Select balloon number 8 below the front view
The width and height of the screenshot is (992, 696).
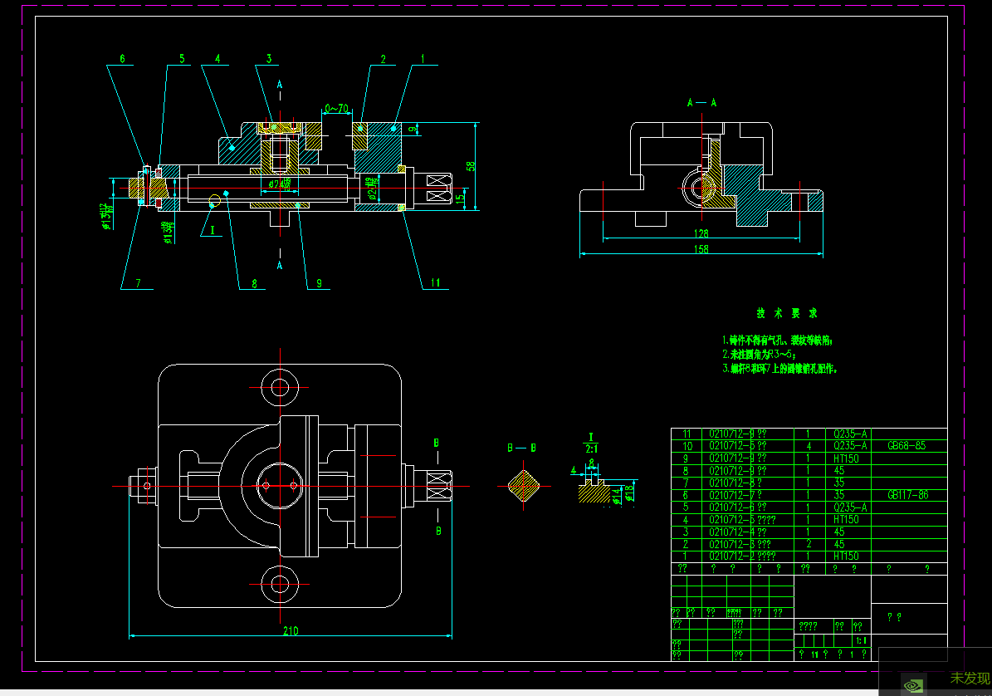[x=254, y=283]
